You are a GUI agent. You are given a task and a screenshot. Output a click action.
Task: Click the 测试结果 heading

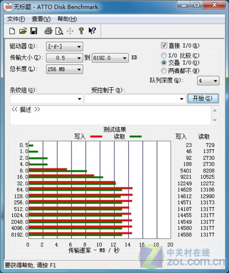[x=114, y=130]
